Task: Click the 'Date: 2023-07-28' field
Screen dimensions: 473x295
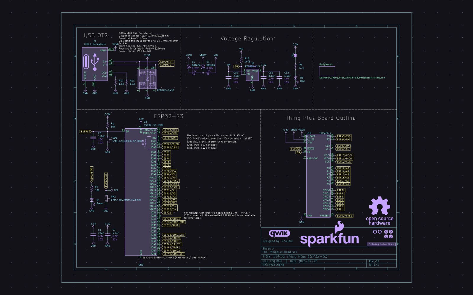Action: [303, 261]
